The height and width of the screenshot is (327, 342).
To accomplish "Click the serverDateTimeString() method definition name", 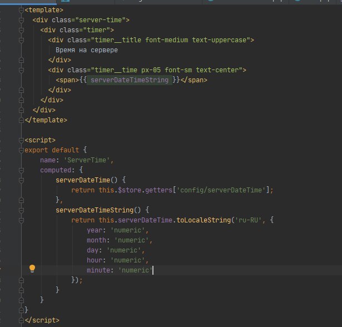I will click(x=94, y=210).
